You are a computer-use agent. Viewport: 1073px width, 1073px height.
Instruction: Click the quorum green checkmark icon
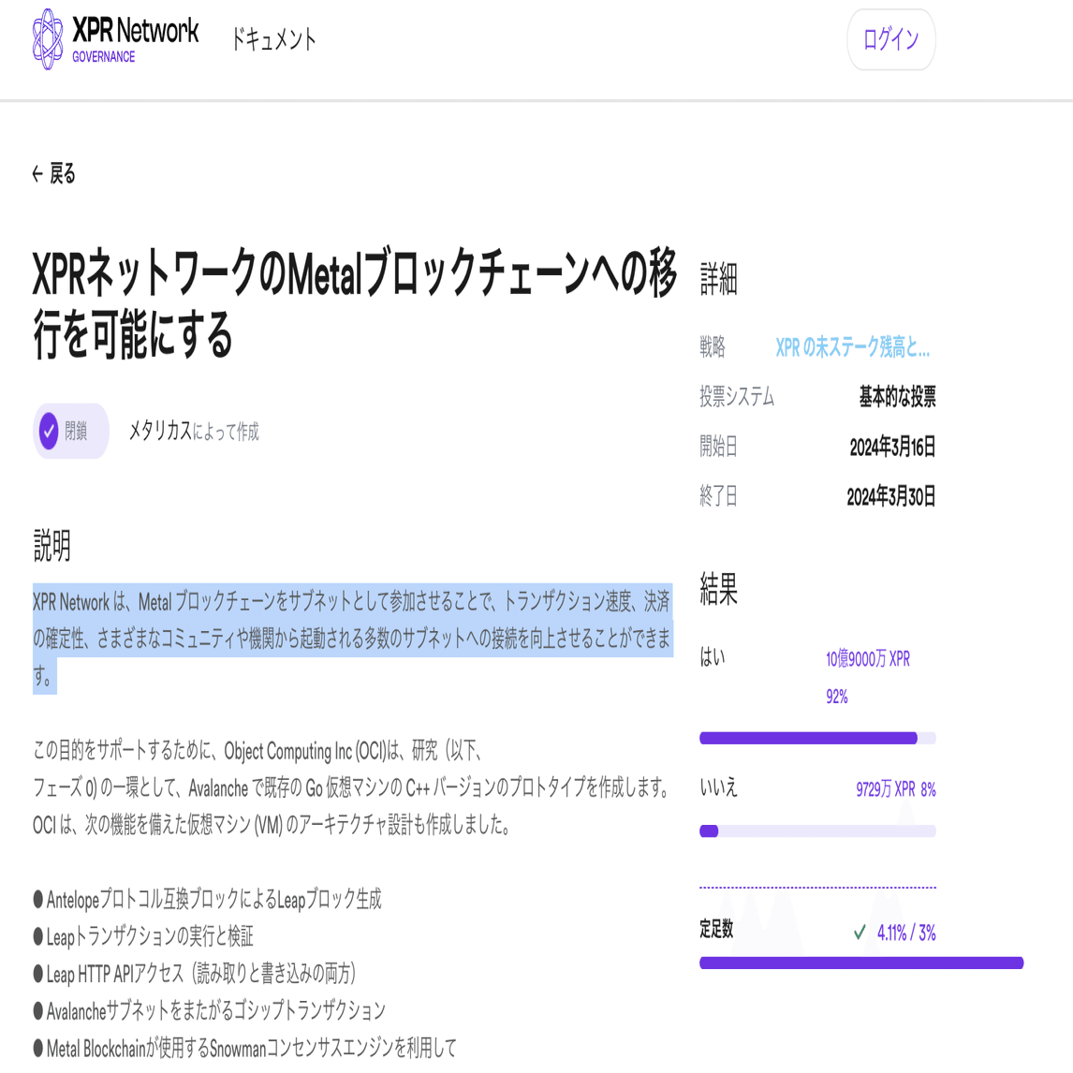[x=860, y=932]
